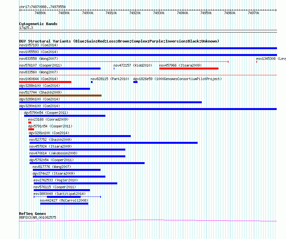This screenshot has width=286, height=239.
Task: Select the 17q25.3 cytogenetic band label
Action: coord(26,28)
